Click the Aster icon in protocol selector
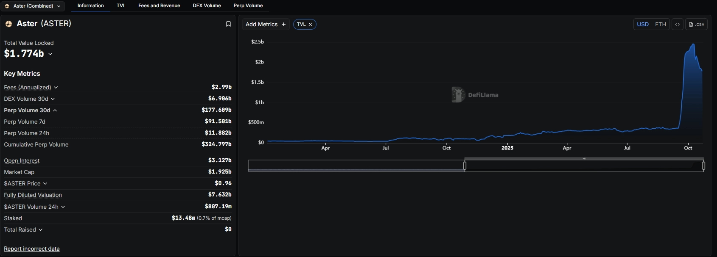 click(x=7, y=6)
